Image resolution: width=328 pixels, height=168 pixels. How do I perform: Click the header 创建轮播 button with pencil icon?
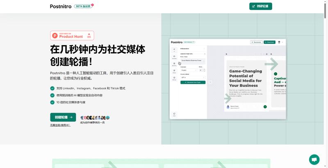click(261, 6)
